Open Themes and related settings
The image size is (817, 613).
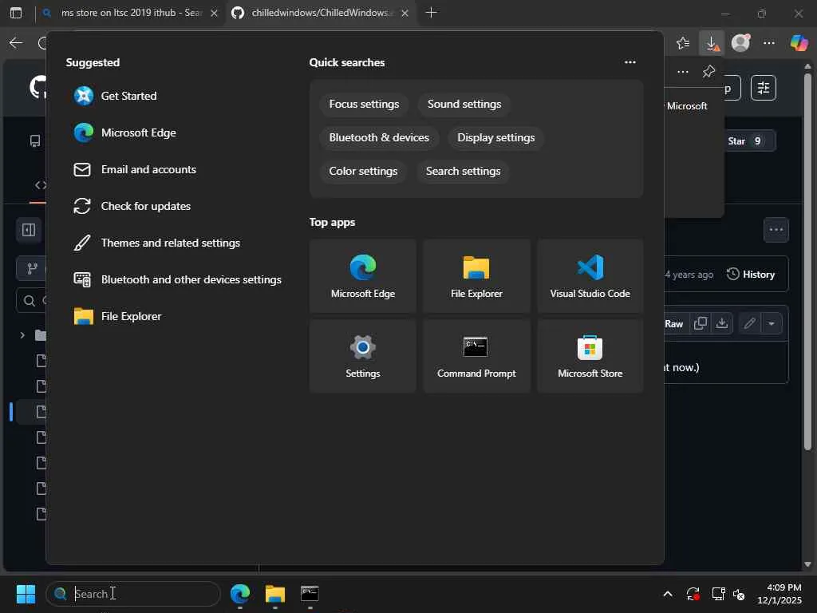[157, 243]
